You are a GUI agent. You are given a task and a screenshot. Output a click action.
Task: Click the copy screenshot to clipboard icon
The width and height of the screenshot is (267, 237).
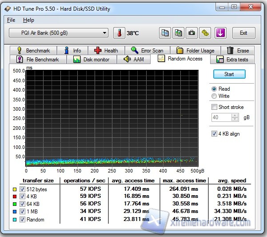pos(178,33)
